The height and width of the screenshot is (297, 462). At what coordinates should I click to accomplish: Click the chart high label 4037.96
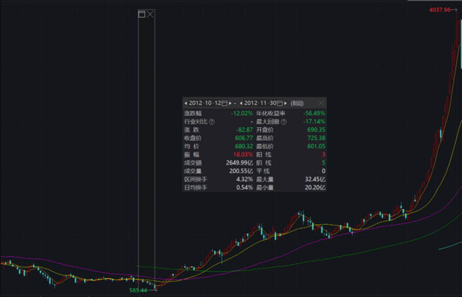pyautogui.click(x=440, y=10)
